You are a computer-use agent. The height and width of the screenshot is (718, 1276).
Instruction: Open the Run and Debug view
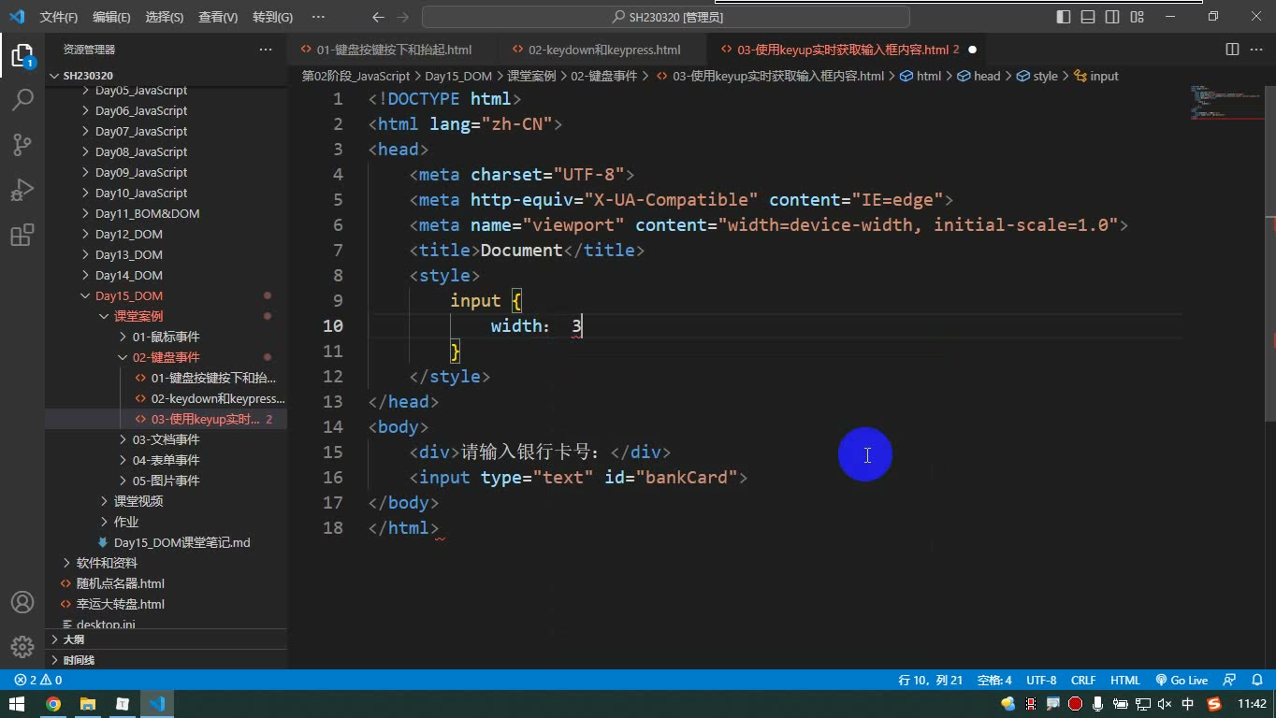click(x=22, y=190)
